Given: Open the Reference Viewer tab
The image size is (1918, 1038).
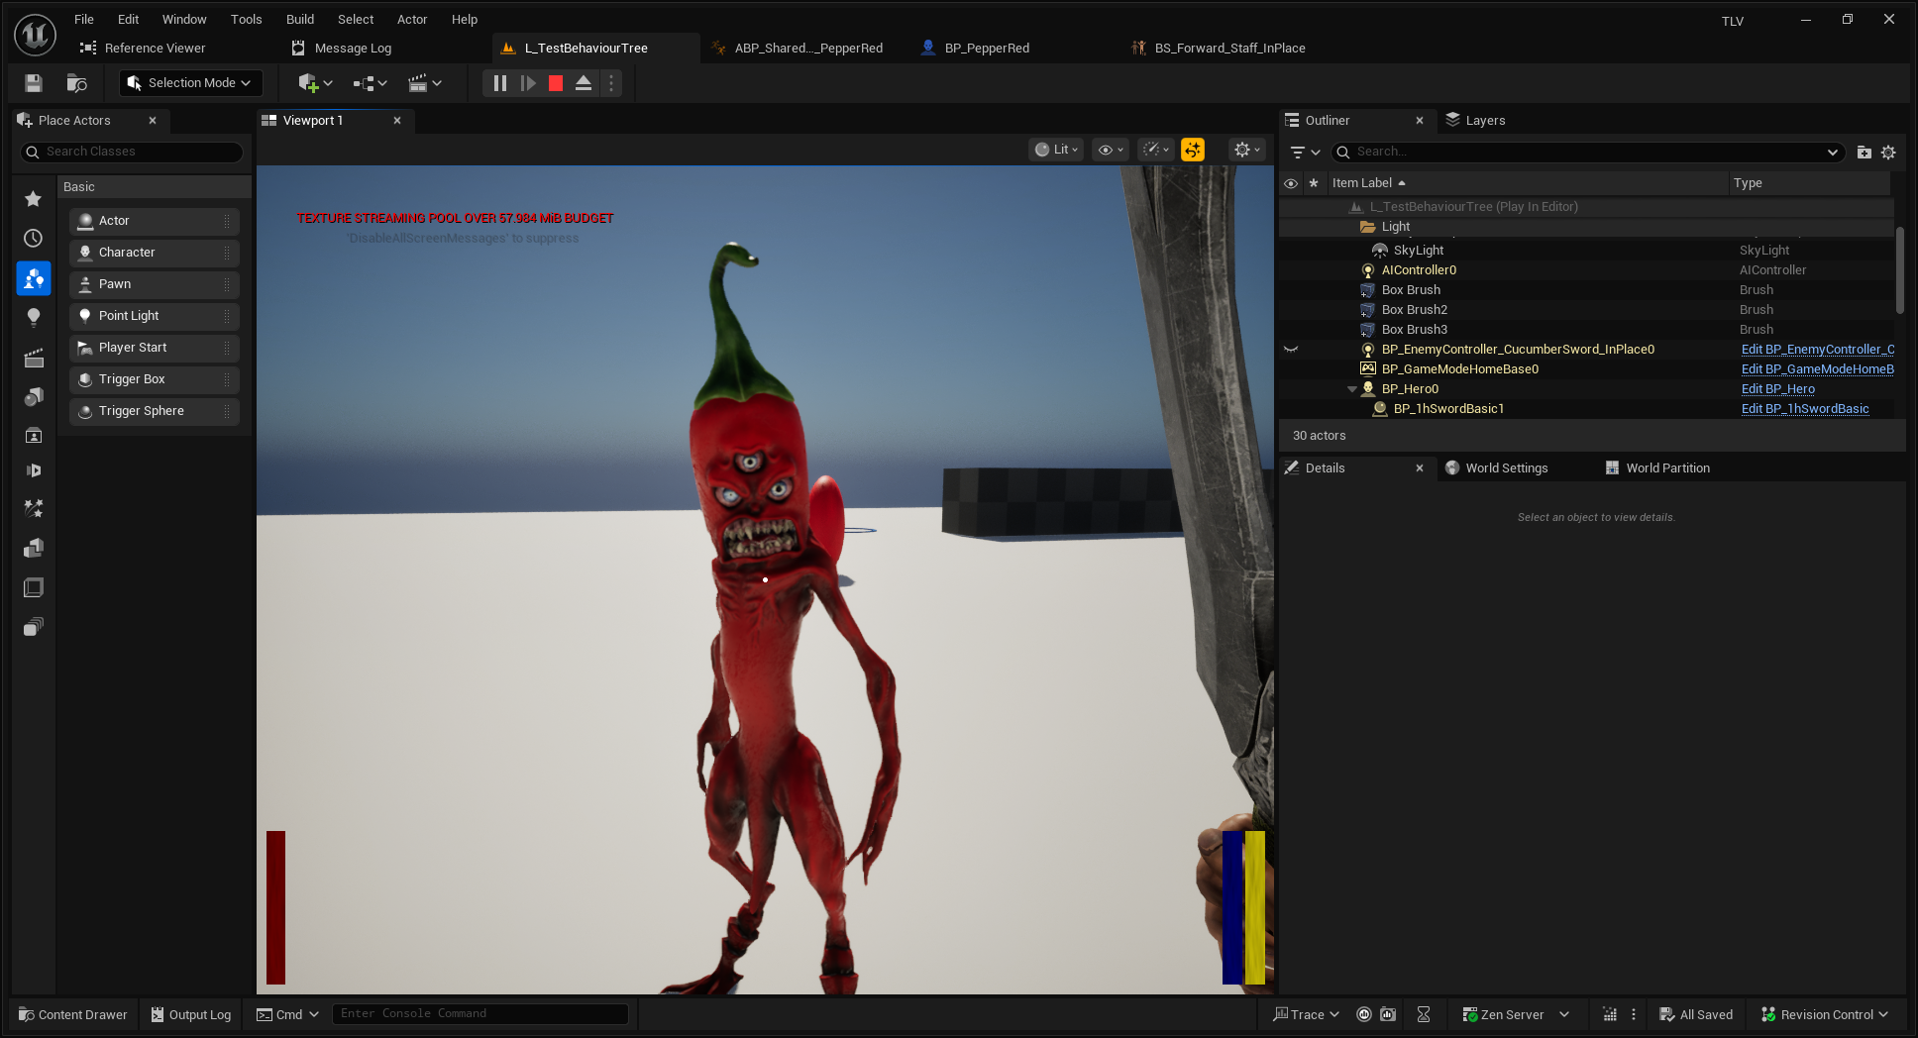Looking at the screenshot, I should click(155, 48).
